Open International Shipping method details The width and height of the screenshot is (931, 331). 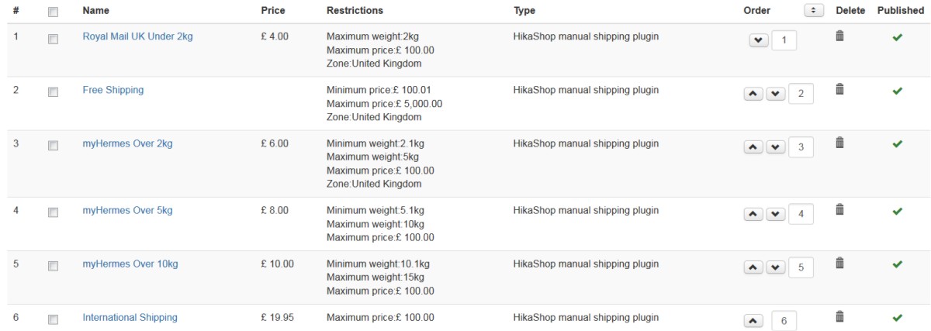(130, 317)
